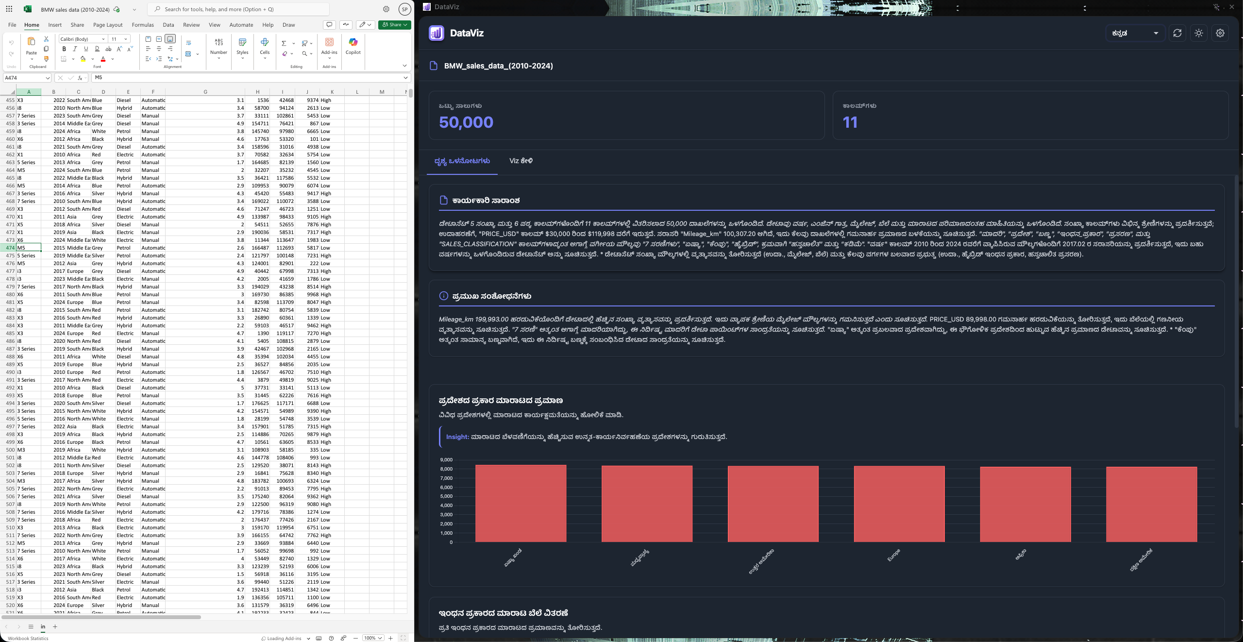1243x642 pixels.
Task: Click the green Share button
Action: (x=395, y=25)
